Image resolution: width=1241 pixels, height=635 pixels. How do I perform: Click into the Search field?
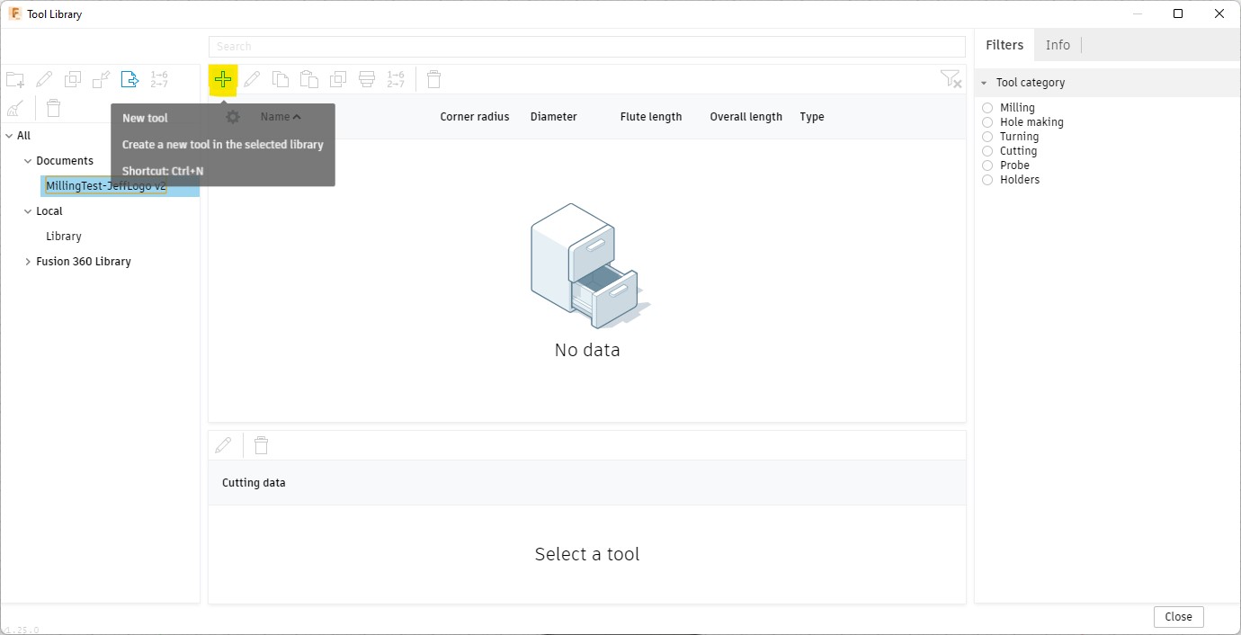pyautogui.click(x=586, y=46)
